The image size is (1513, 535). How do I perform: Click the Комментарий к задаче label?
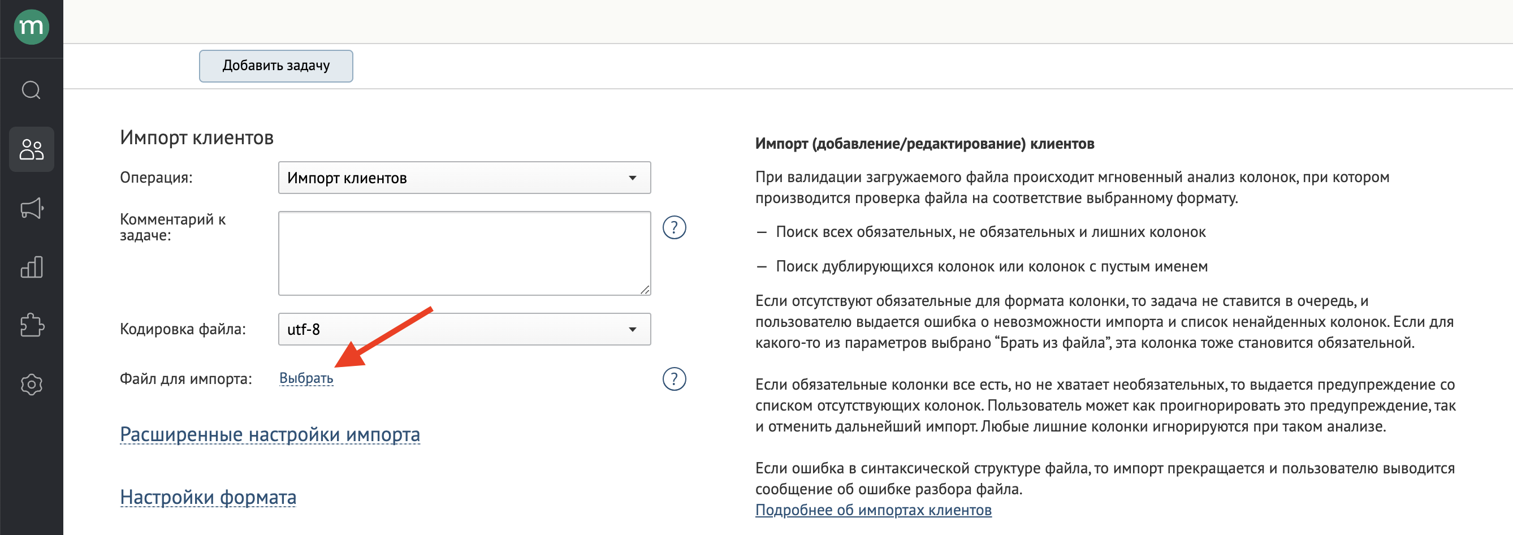coord(172,228)
